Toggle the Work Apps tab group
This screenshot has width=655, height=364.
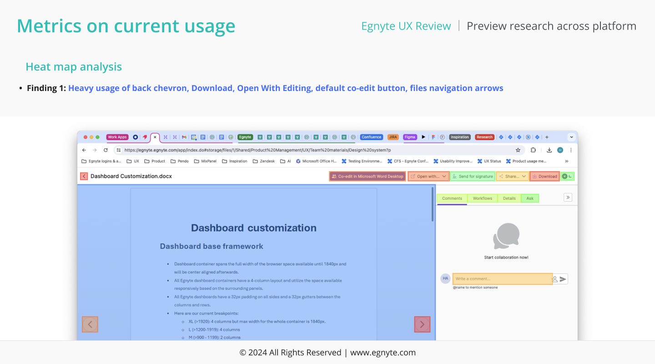coord(117,137)
